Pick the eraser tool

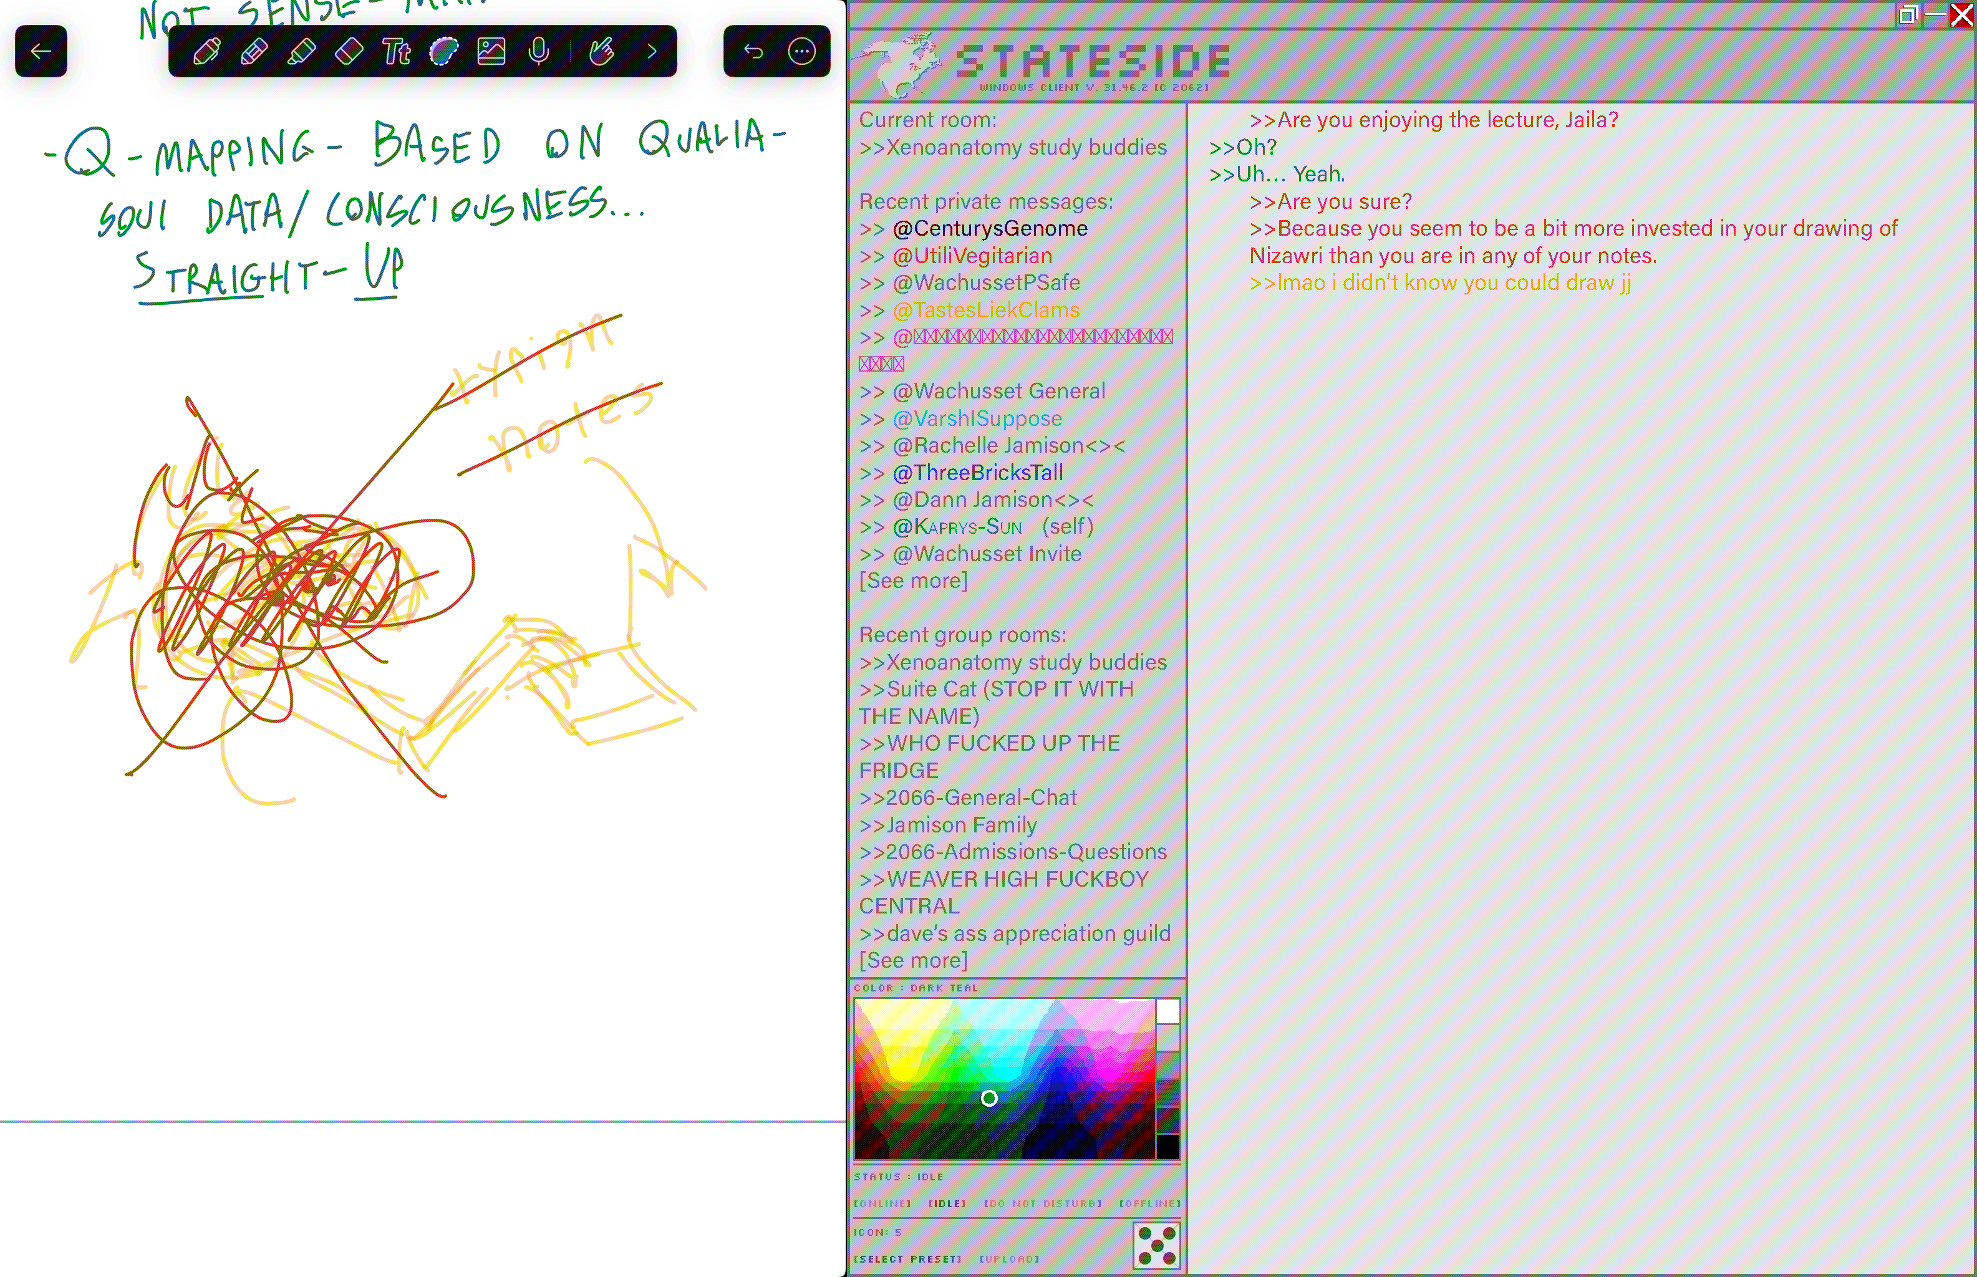[x=348, y=51]
